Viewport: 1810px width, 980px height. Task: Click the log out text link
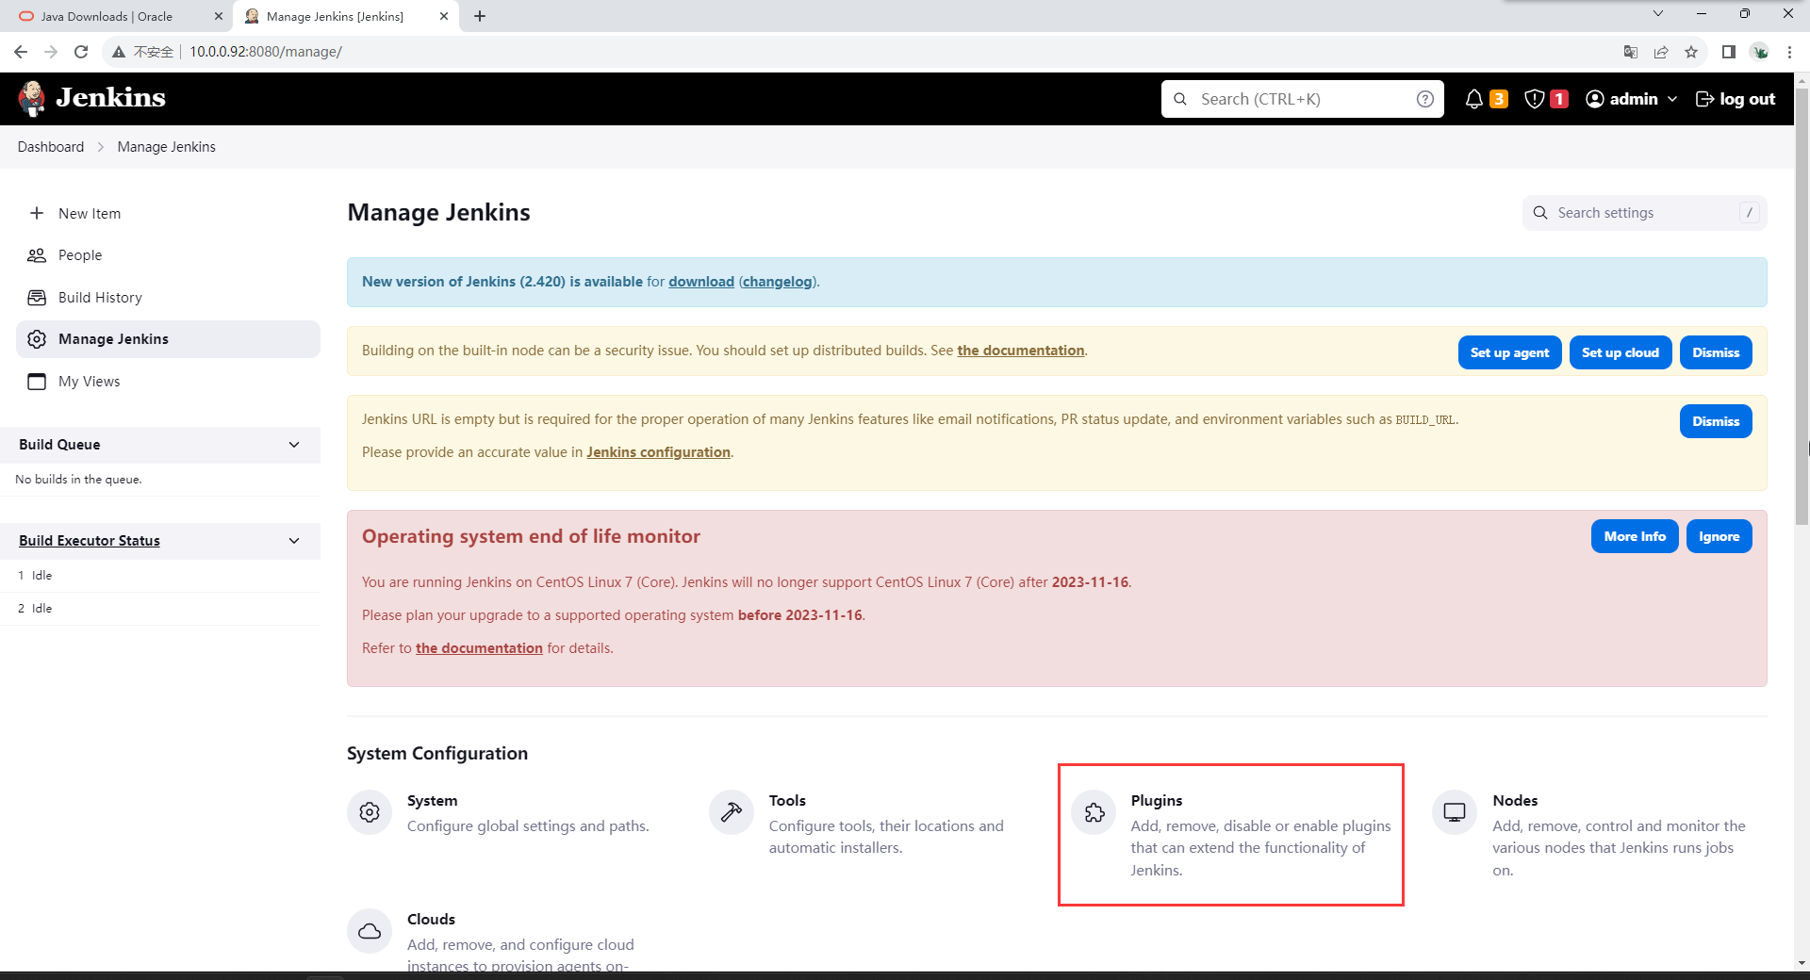point(1747,99)
